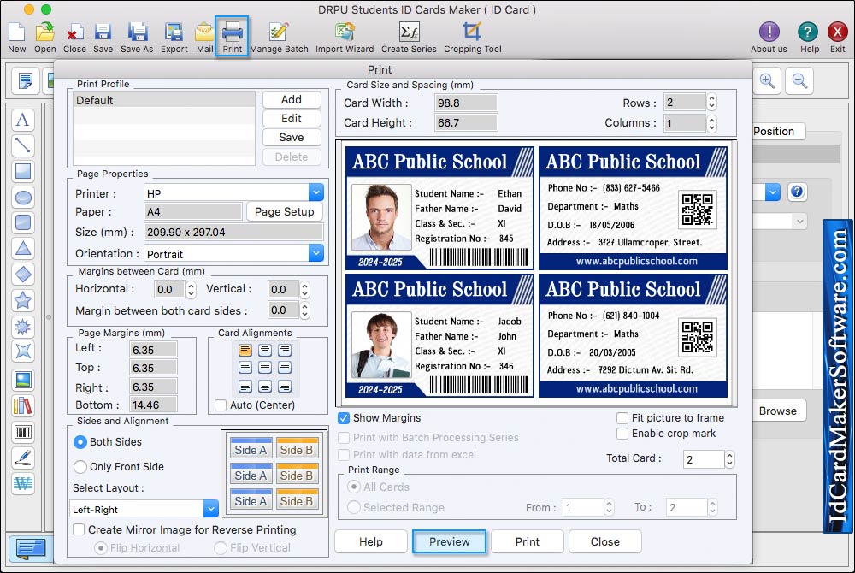The width and height of the screenshot is (855, 573).
Task: Select the All Cards print range
Action: [x=354, y=487]
